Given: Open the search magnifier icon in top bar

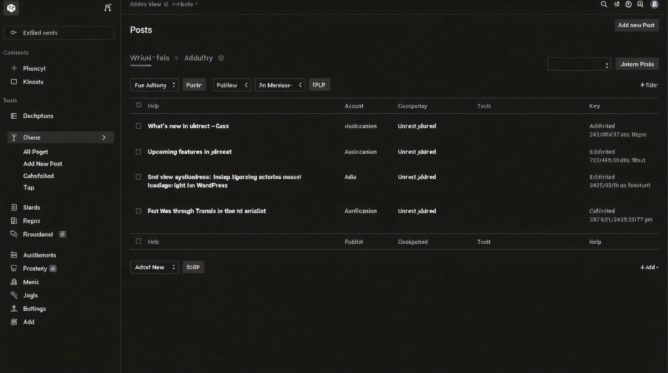Looking at the screenshot, I should click(604, 4).
